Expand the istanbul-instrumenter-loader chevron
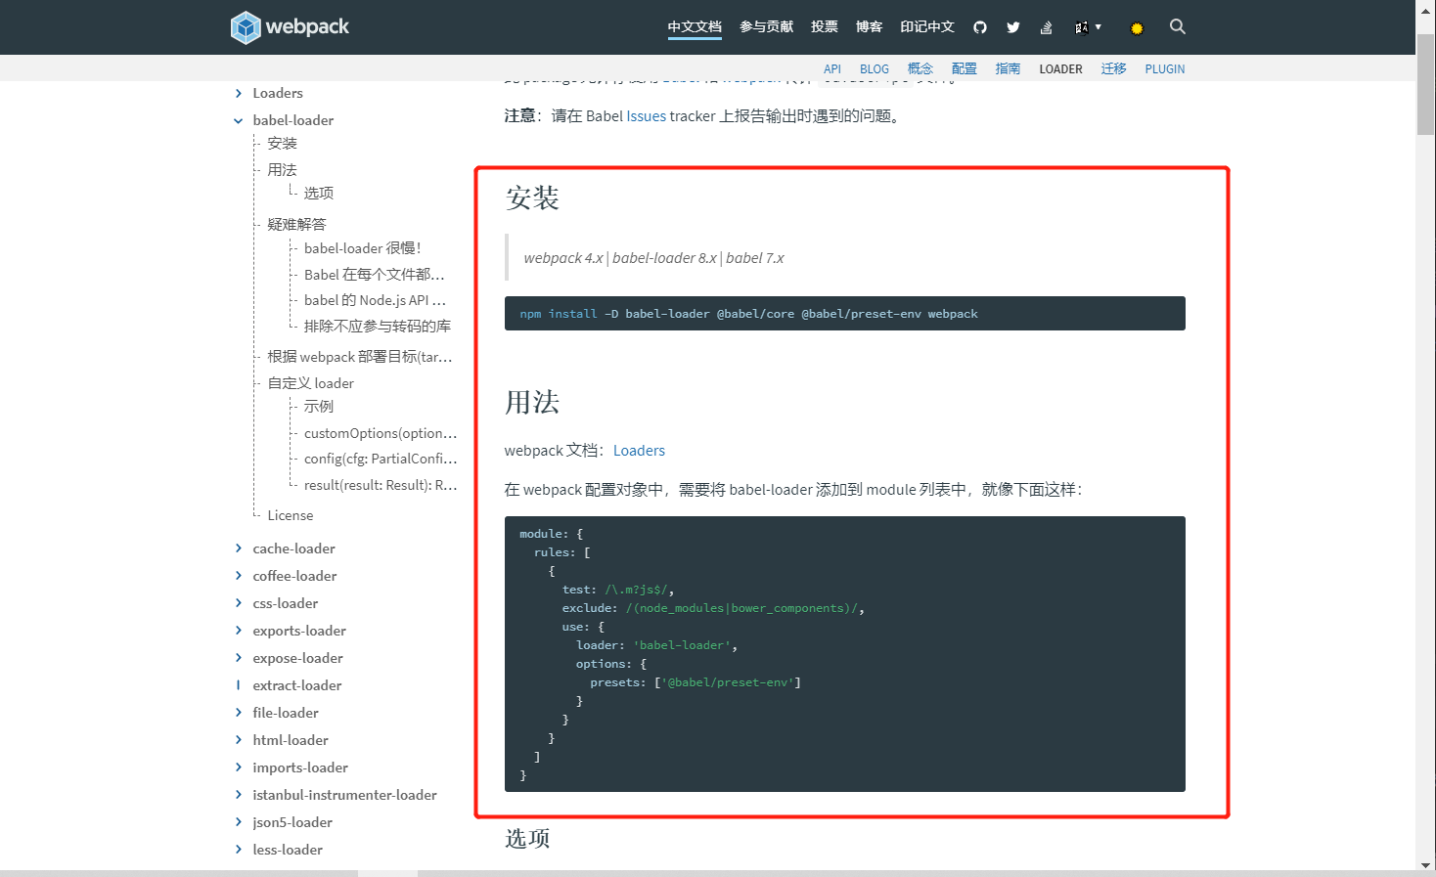Viewport: 1436px width, 877px height. click(x=238, y=795)
